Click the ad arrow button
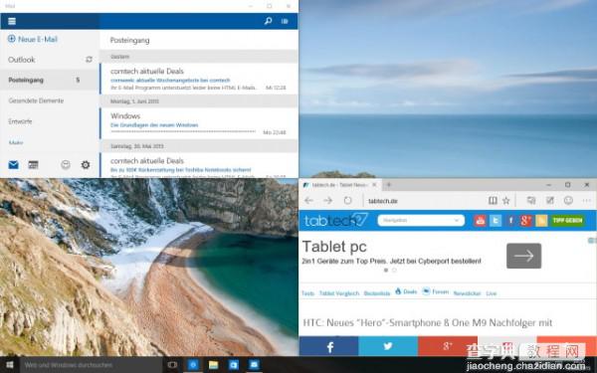The width and height of the screenshot is (597, 373). [x=524, y=256]
